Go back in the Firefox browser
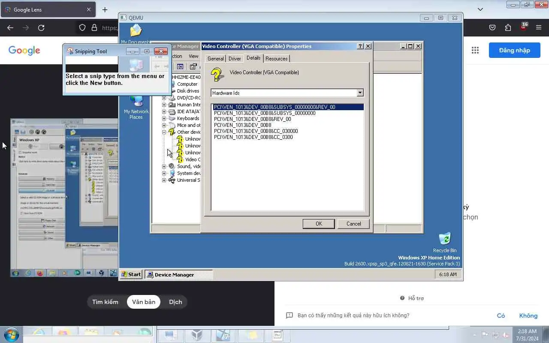This screenshot has width=549, height=343. [10, 28]
